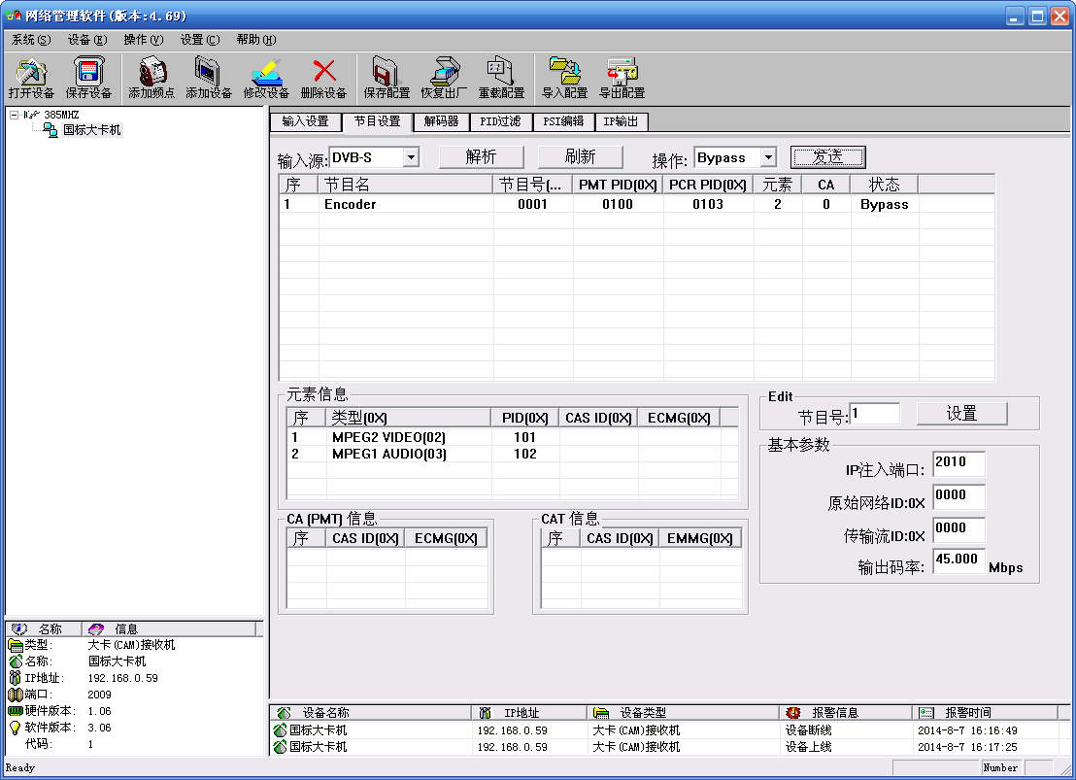Click the 导入配置 toolbar icon

(564, 72)
